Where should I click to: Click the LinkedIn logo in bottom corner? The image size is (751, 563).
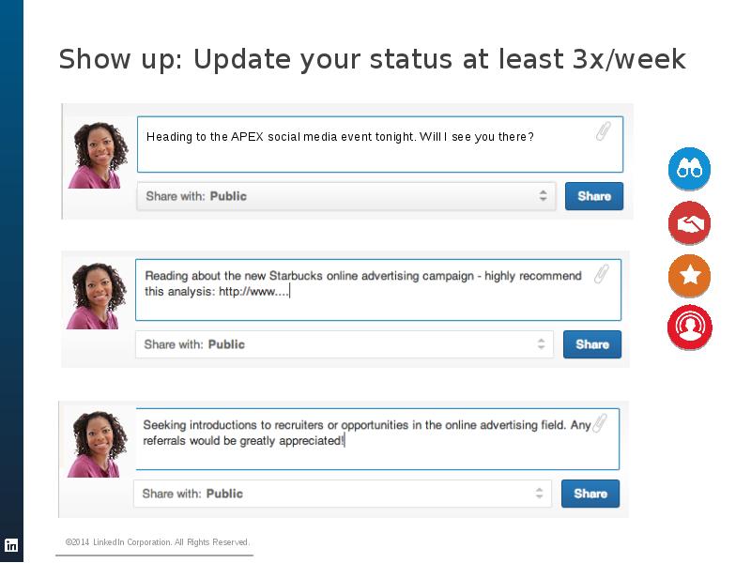11,545
